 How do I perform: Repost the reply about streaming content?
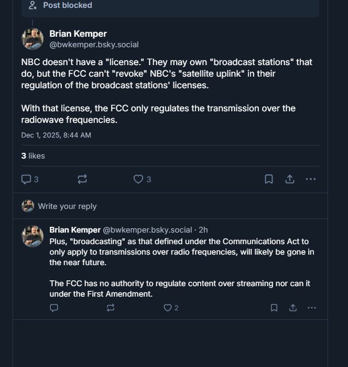coord(111,308)
